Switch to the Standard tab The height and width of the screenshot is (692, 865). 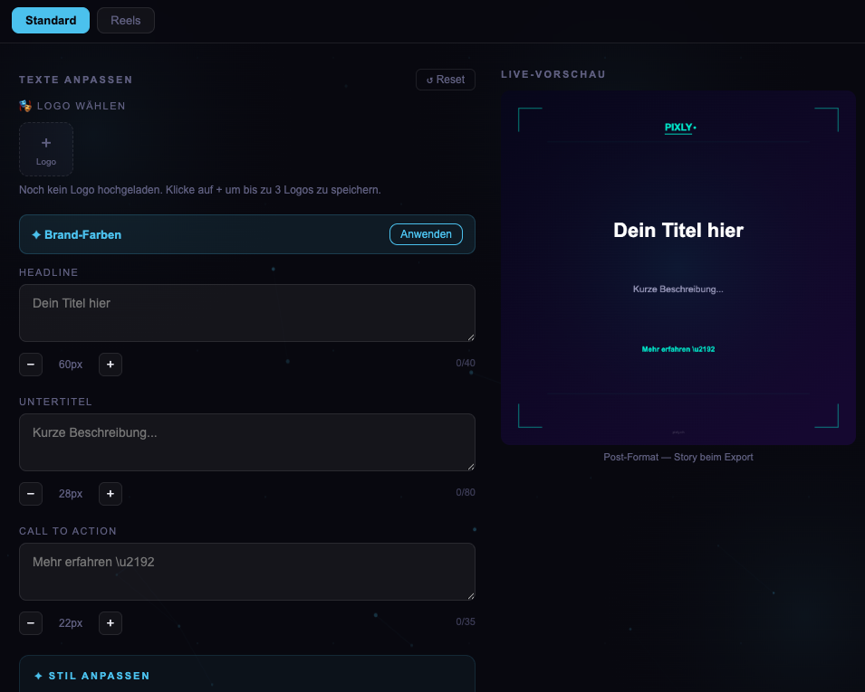point(51,21)
